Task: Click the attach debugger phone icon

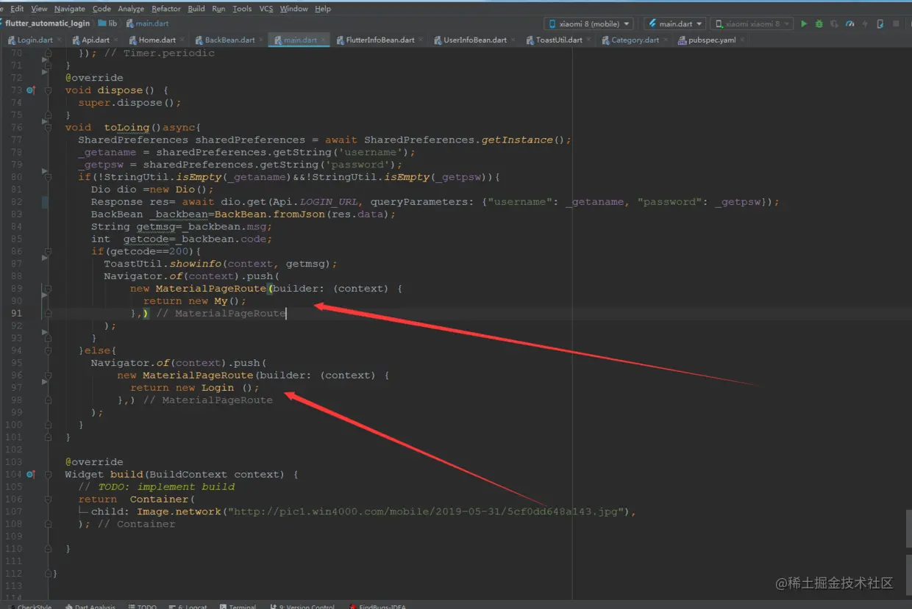Action: click(x=880, y=24)
